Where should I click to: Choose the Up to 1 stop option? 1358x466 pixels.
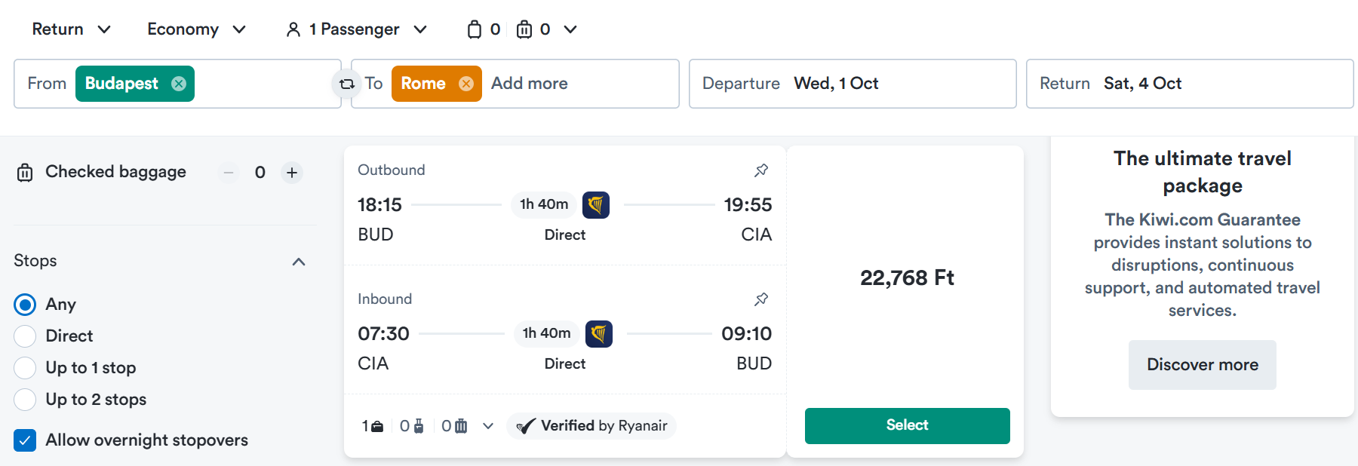pyautogui.click(x=25, y=368)
